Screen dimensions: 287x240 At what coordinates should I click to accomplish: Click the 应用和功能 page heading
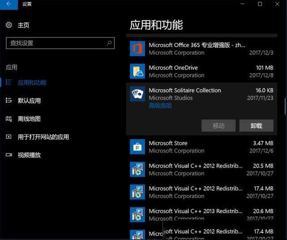tap(156, 25)
